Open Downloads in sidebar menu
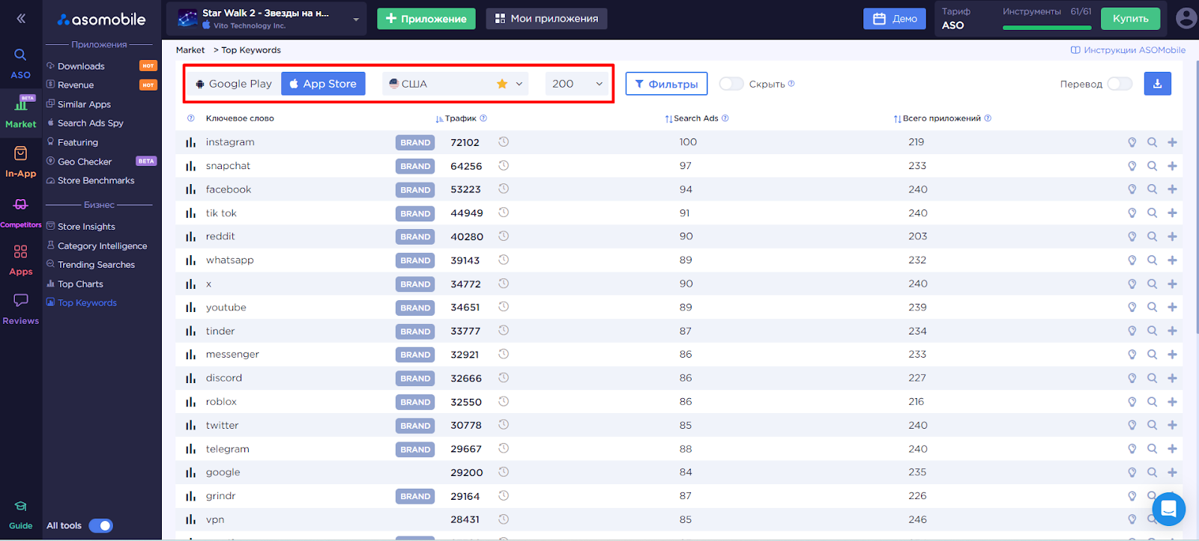Viewport: 1199px width, 541px height. [x=81, y=66]
